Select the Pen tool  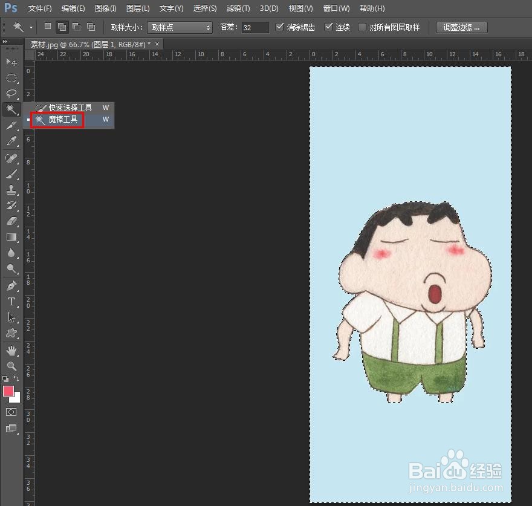point(11,286)
